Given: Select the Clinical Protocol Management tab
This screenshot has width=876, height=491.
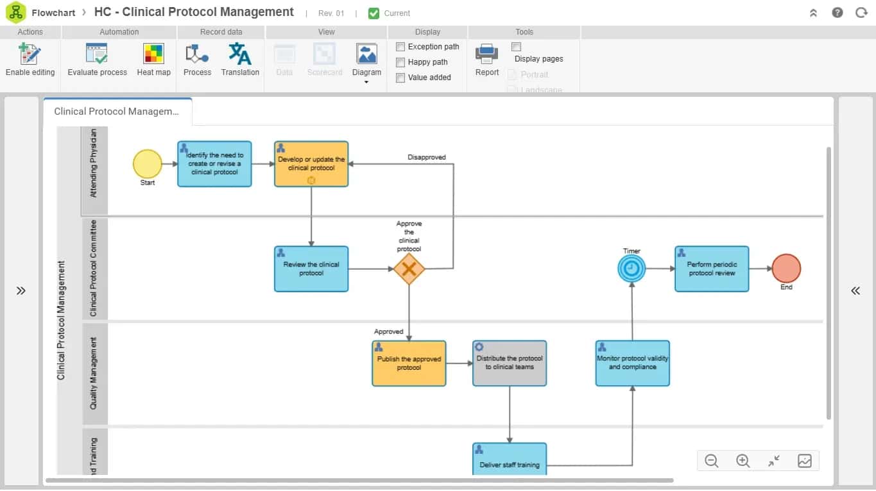Looking at the screenshot, I should 117,112.
